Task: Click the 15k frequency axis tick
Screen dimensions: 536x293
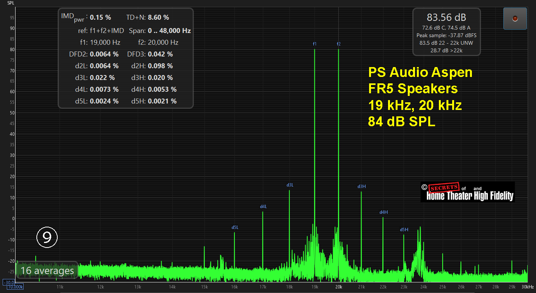Action: [204, 287]
